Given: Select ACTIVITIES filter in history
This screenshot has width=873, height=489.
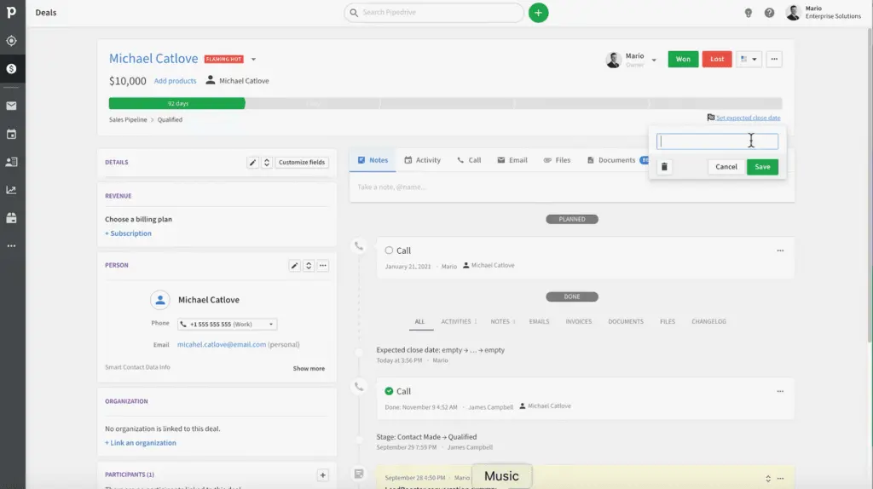Looking at the screenshot, I should click(x=459, y=321).
